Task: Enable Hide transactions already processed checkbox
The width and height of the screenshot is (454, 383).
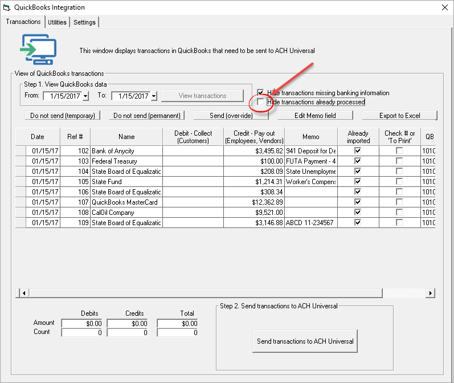Action: coord(260,101)
